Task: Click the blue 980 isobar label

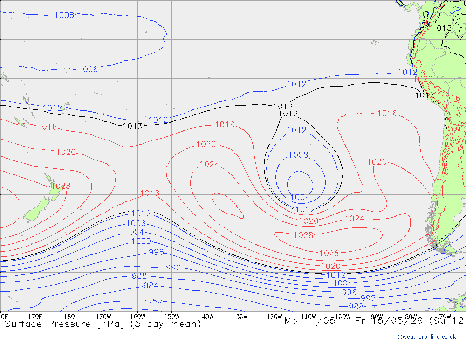Action: point(155,301)
